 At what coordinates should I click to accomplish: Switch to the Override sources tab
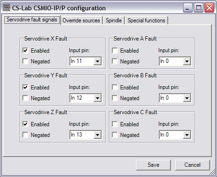(x=81, y=20)
